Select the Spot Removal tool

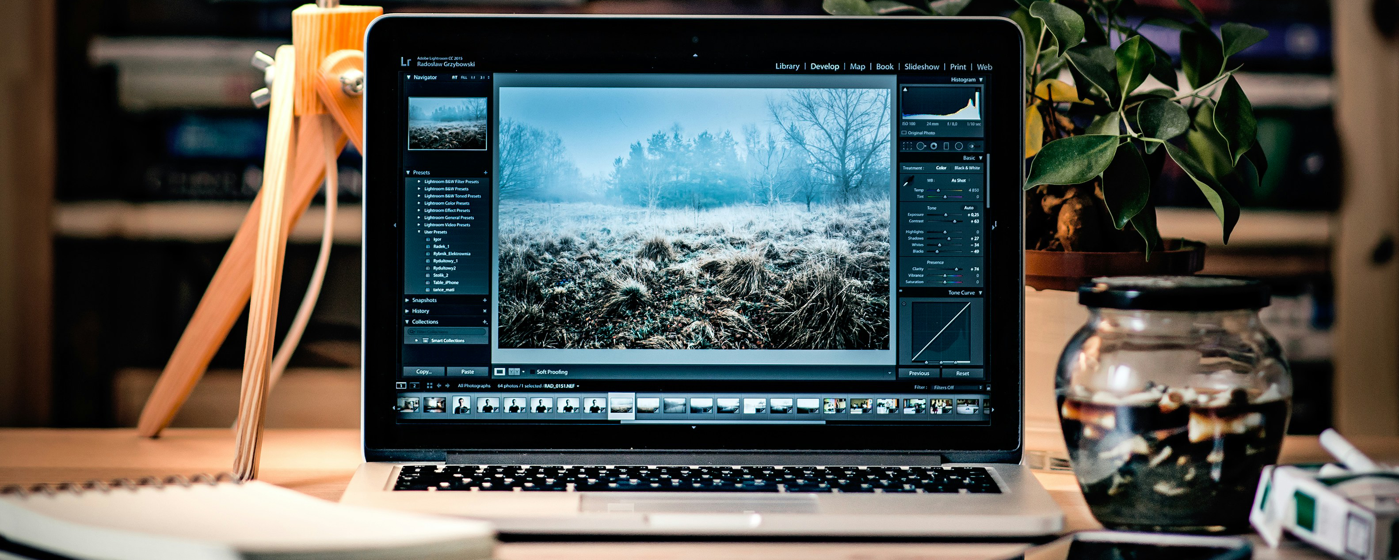pos(921,146)
